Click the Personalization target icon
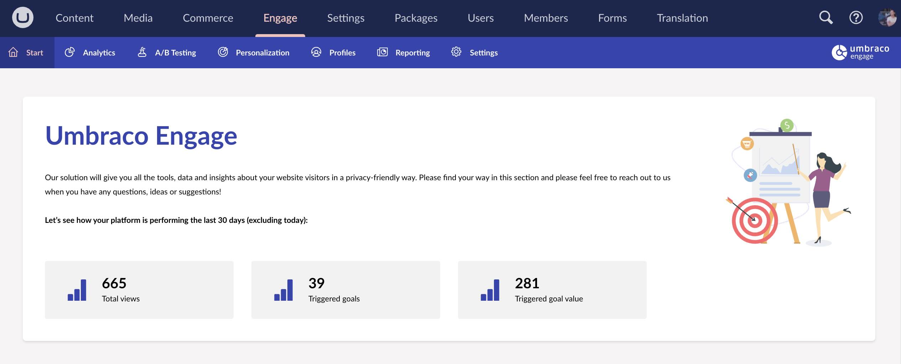Screen dimensions: 901x364 (223, 52)
